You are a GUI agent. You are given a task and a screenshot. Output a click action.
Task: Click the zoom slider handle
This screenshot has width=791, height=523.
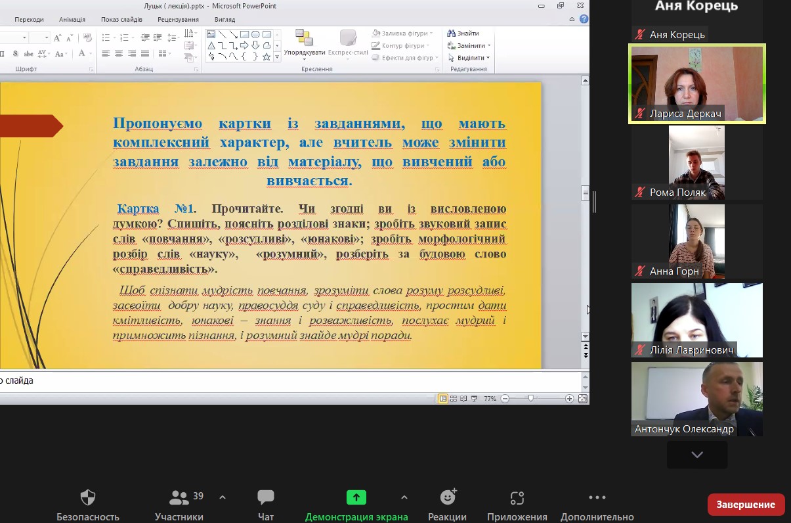530,399
